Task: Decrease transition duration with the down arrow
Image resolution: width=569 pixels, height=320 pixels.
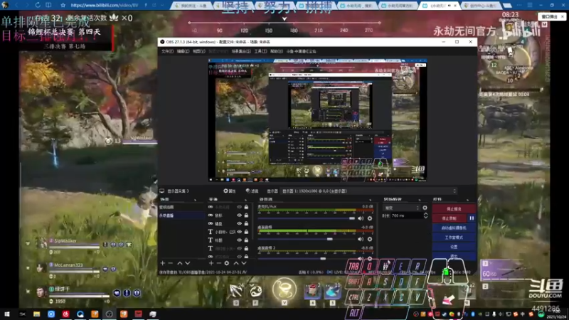Action: pyautogui.click(x=425, y=217)
